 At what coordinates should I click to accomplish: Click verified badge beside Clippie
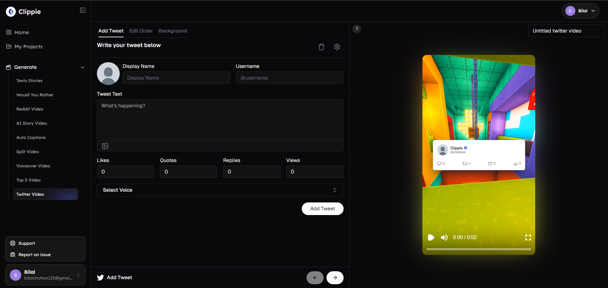click(x=465, y=148)
